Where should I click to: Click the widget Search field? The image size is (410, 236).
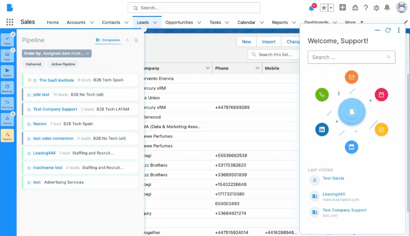click(351, 57)
